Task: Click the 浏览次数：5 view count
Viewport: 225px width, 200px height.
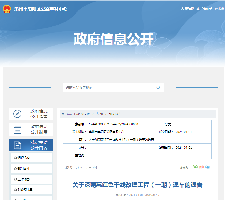Action: pyautogui.click(x=152, y=195)
